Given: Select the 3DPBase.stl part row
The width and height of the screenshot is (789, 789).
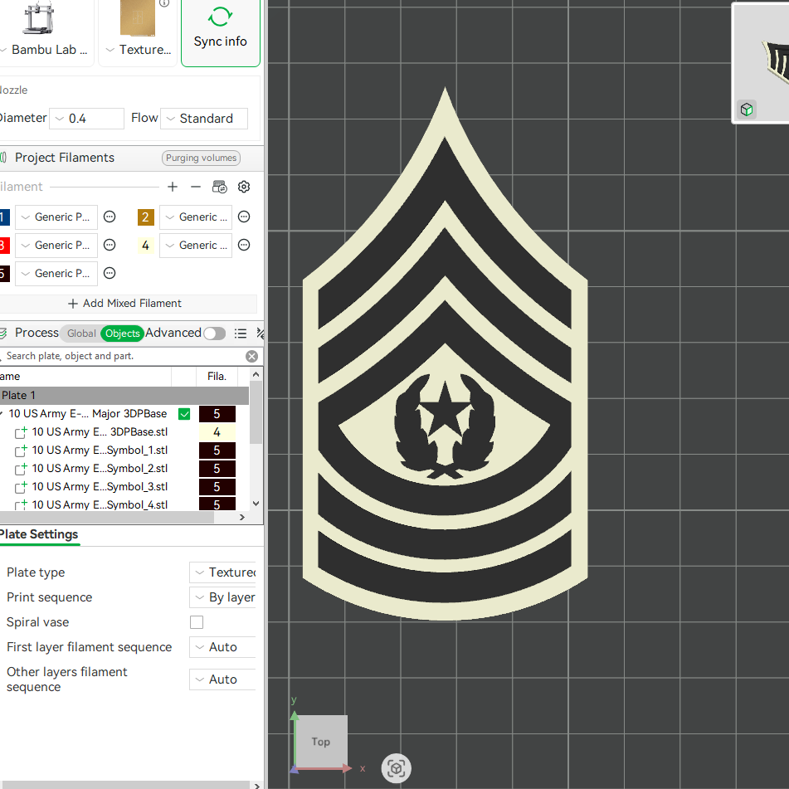Looking at the screenshot, I should coord(100,432).
